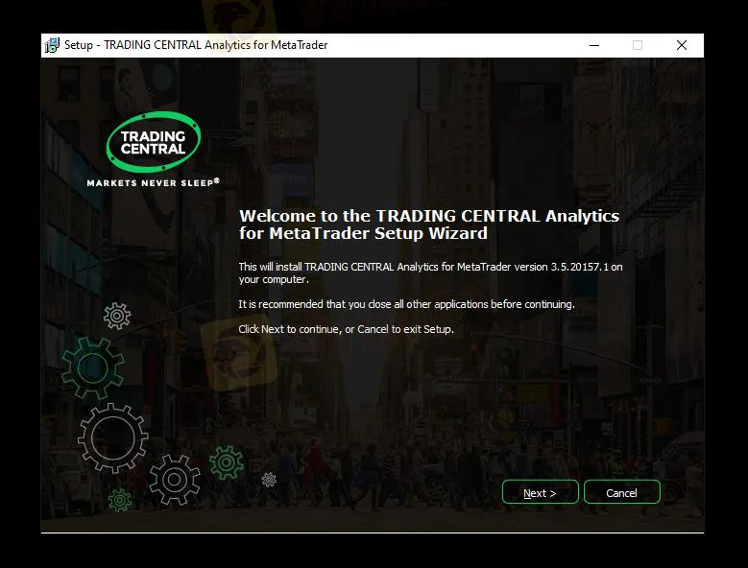748x568 pixels.
Task: Click the Trading Central logo
Action: coord(153,142)
